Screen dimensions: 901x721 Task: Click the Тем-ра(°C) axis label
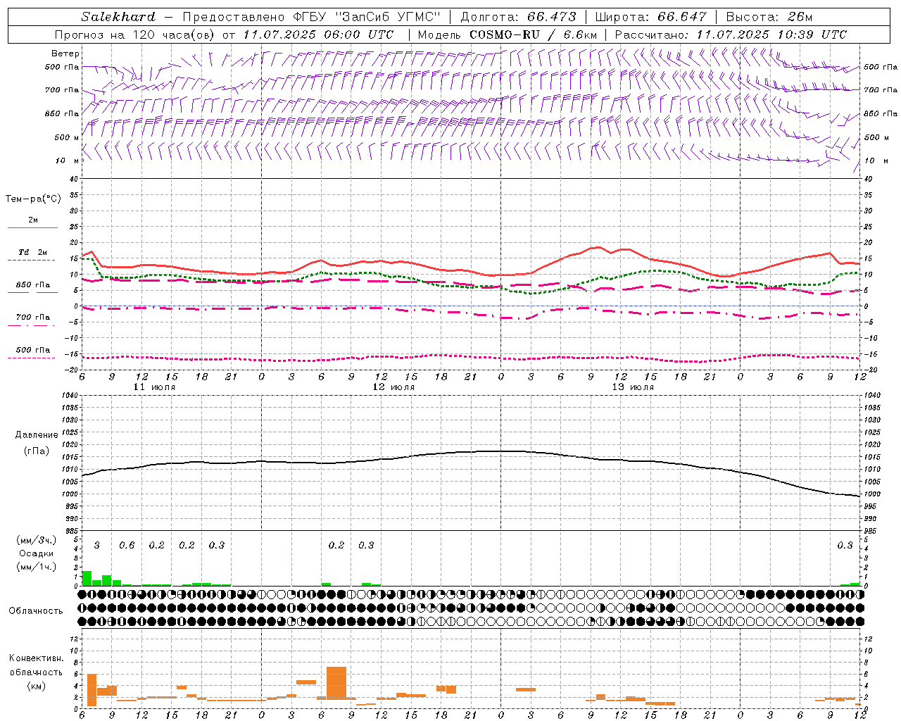coord(33,199)
